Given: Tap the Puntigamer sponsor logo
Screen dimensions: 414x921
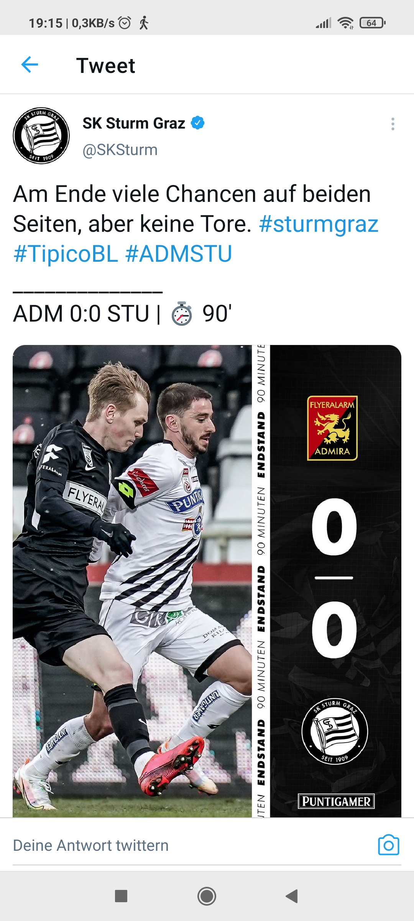Looking at the screenshot, I should 336,801.
